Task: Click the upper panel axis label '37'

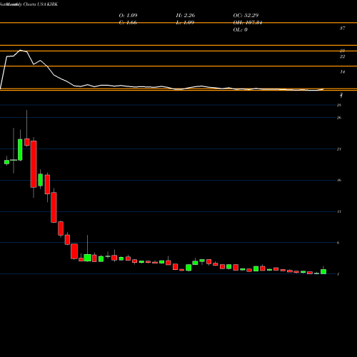Action: point(342,29)
